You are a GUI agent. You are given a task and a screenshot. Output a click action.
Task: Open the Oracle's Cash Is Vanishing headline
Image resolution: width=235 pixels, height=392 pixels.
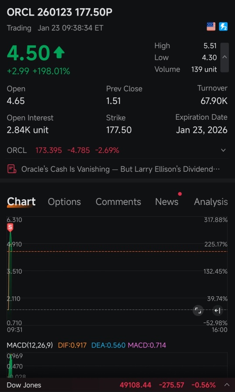[x=121, y=169]
